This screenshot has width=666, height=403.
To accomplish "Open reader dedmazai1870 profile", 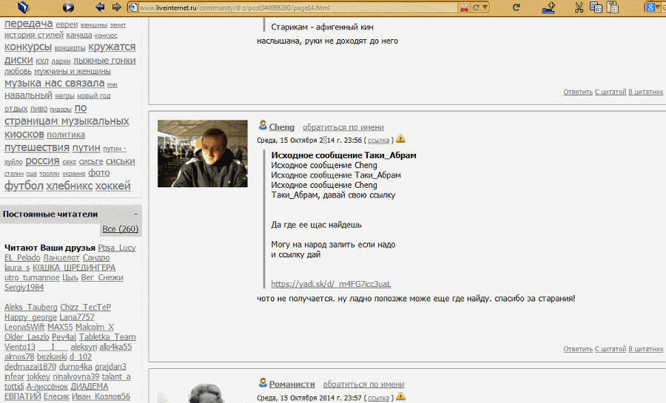I will (30, 367).
